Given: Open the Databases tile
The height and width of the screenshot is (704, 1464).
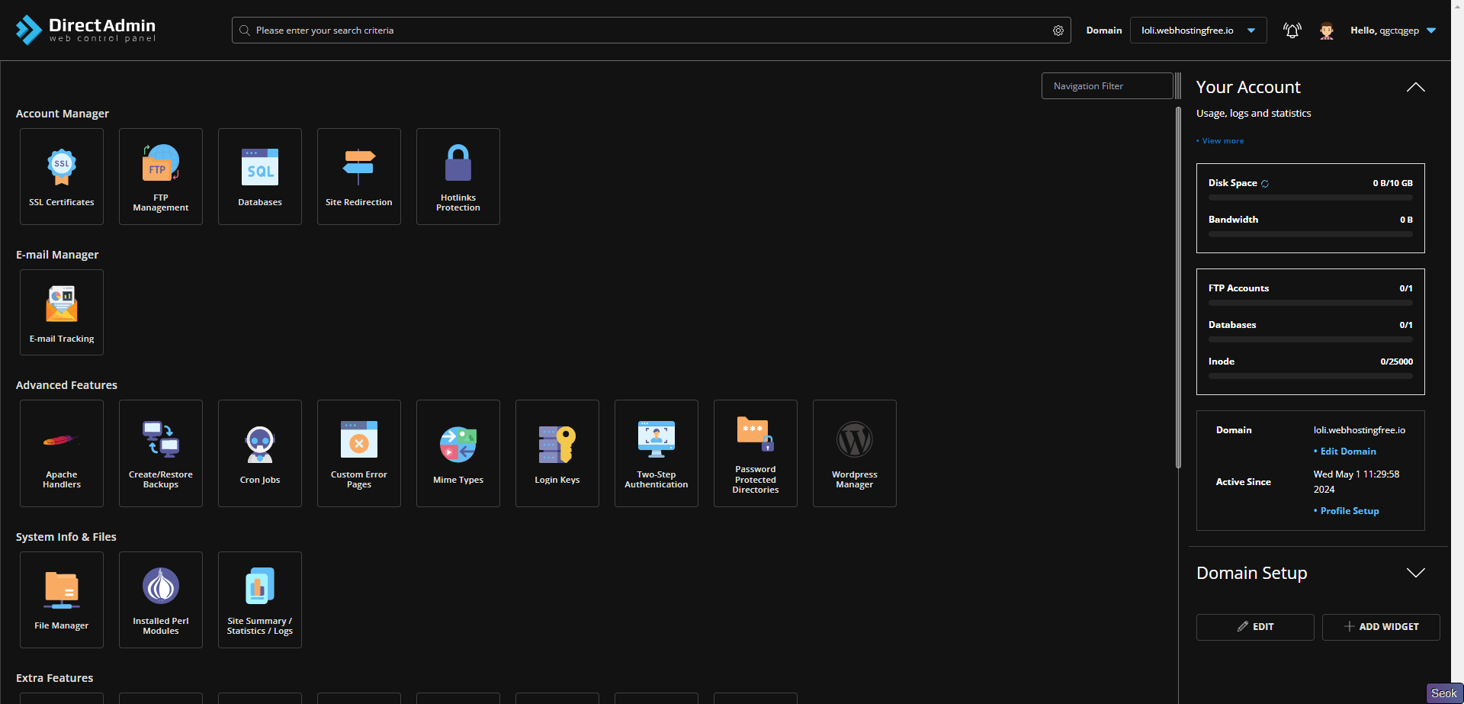Looking at the screenshot, I should coord(260,176).
